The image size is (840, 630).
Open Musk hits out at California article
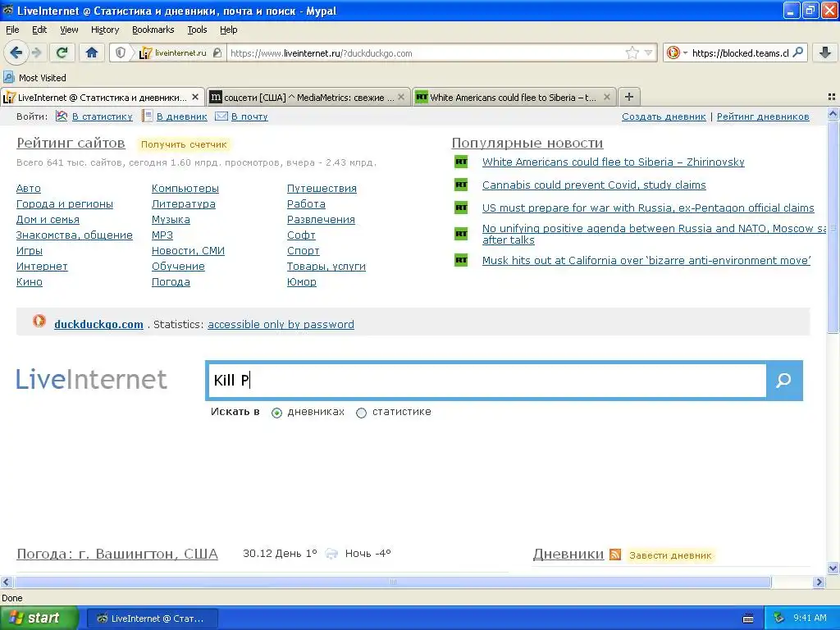646,261
